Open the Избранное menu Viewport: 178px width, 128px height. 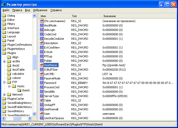(x=40, y=10)
